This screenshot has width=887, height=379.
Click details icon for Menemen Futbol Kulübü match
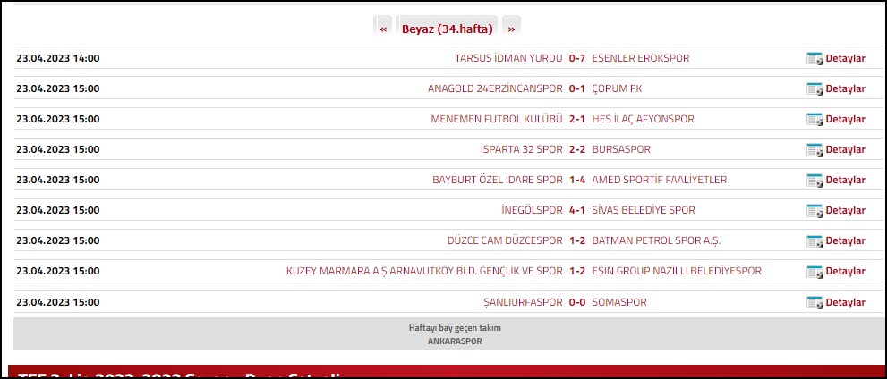[x=814, y=120]
